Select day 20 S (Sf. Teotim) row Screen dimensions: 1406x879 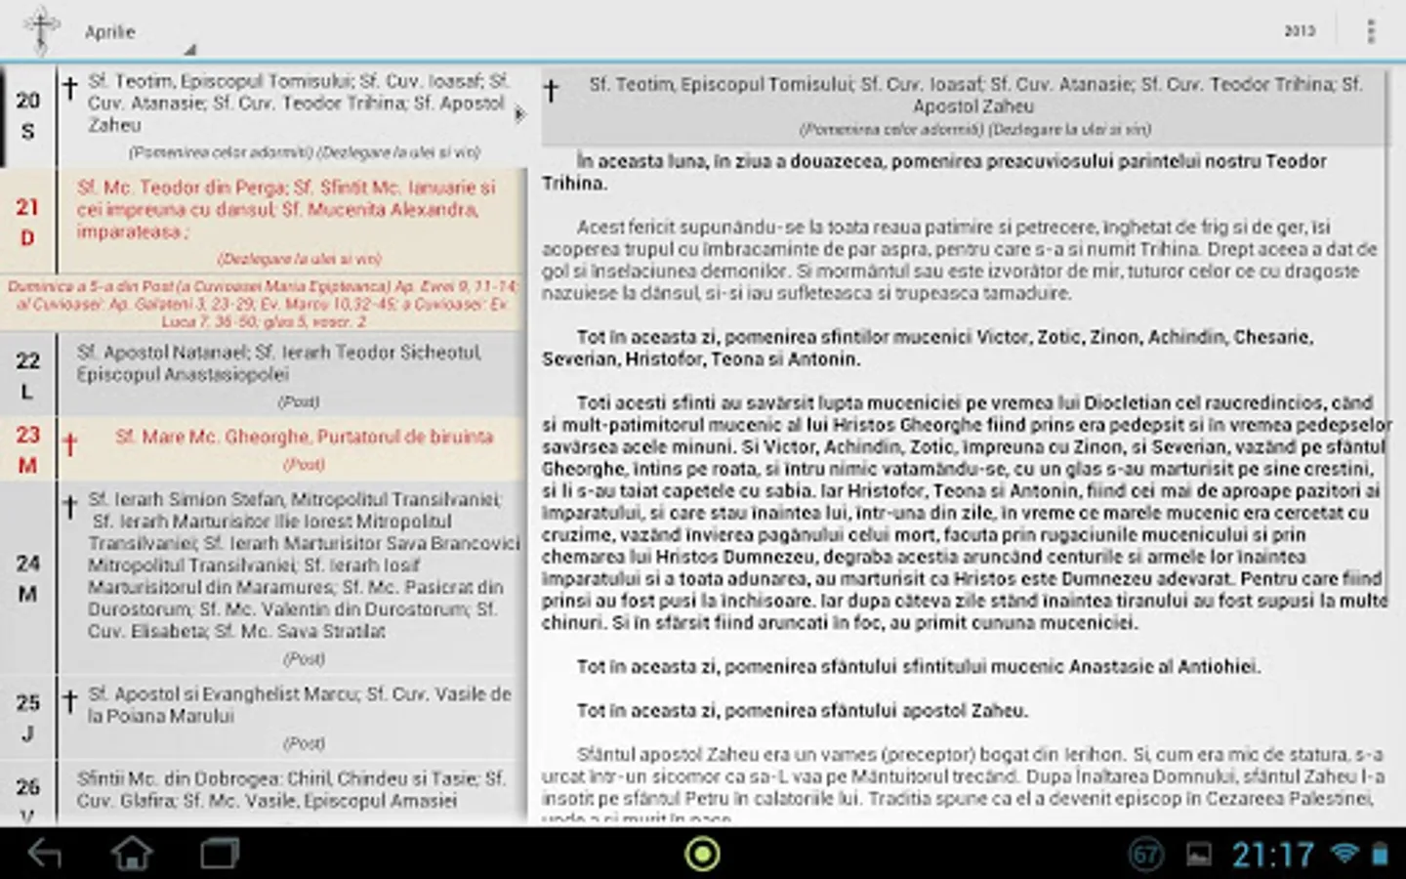264,115
